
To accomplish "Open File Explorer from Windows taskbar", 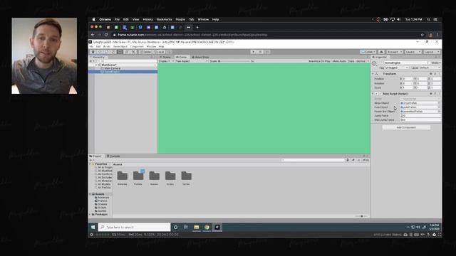I will [x=197, y=228].
